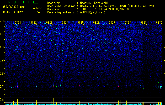Click the A504HB(yagi 4el) antenna text

tap(93, 12)
